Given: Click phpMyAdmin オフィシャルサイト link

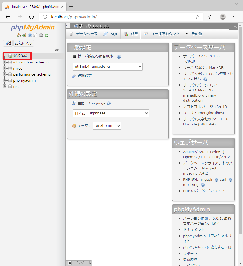Looking at the screenshot, I should click(207, 238).
